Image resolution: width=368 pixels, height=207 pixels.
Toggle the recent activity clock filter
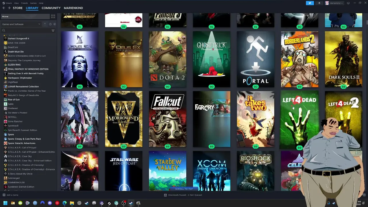(50, 24)
